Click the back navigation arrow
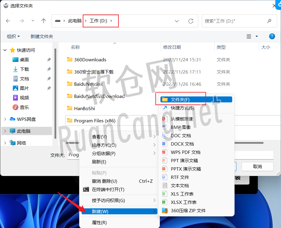Screen dimensions: 281x228 pos(8,21)
